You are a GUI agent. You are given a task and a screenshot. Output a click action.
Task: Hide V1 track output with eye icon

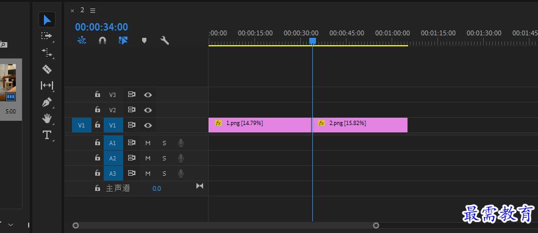tap(148, 126)
